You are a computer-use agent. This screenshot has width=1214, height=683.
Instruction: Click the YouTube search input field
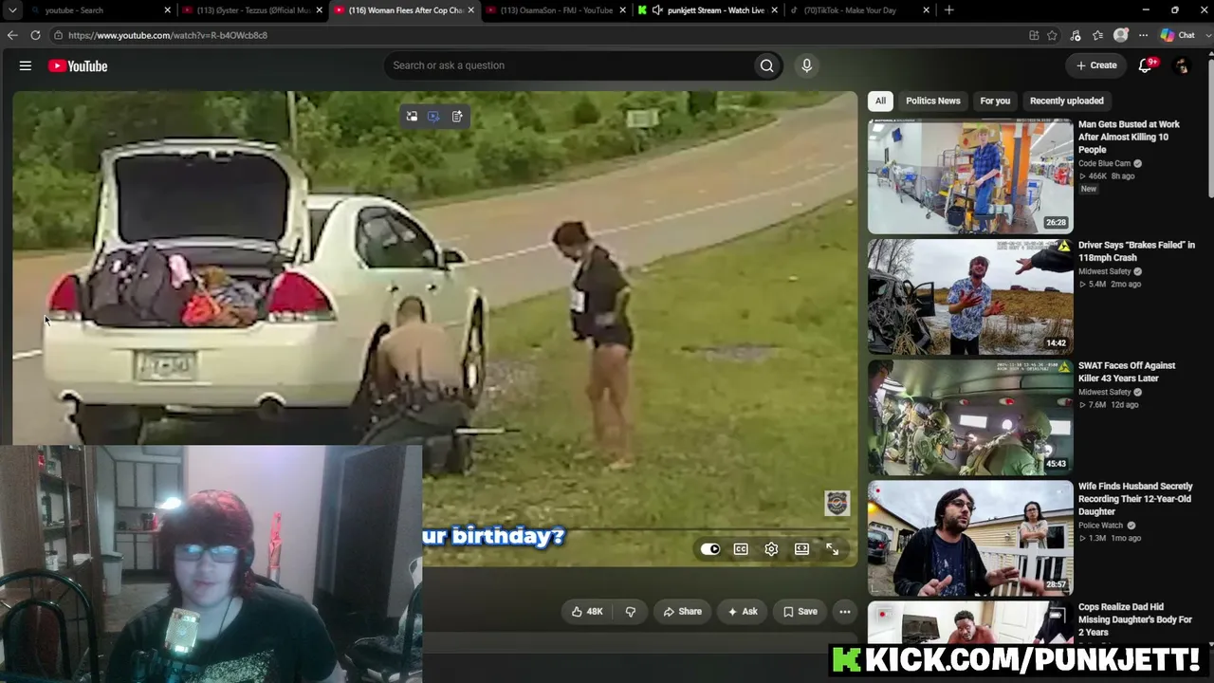click(x=567, y=65)
